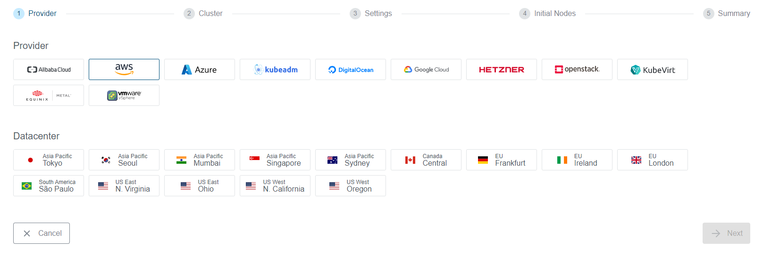This screenshot has height=257, width=763.
Task: Select the Google Cloud provider
Action: pos(426,70)
